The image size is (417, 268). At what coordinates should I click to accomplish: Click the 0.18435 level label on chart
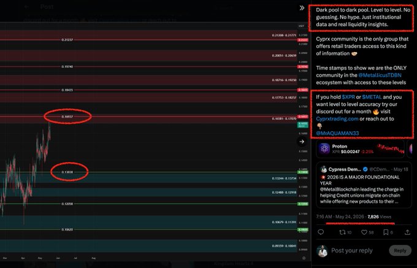[x=67, y=90]
